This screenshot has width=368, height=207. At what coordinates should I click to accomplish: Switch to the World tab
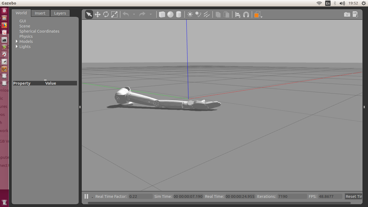coord(21,13)
